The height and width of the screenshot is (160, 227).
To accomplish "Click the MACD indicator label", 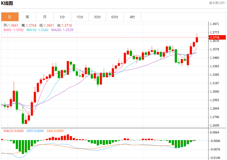I will pos(13,131).
